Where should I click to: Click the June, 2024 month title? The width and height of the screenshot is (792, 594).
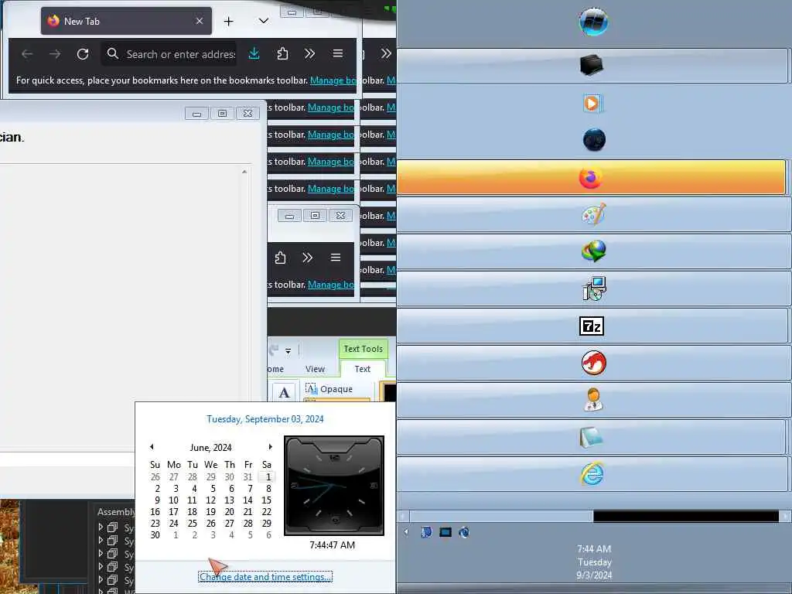tap(210, 448)
